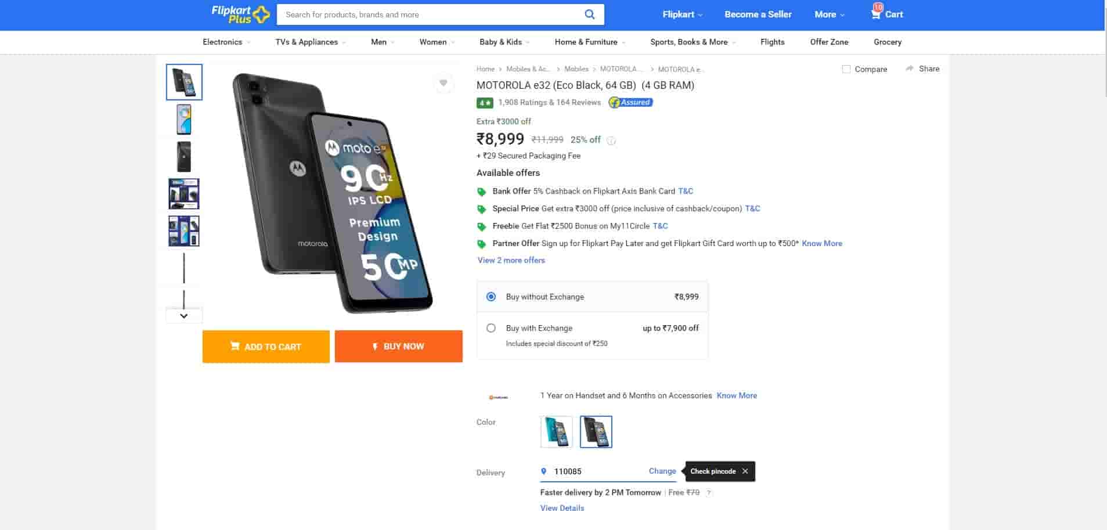Viewport: 1107px width, 530px height.
Task: Tick the Compare checkbox
Action: [x=846, y=69]
